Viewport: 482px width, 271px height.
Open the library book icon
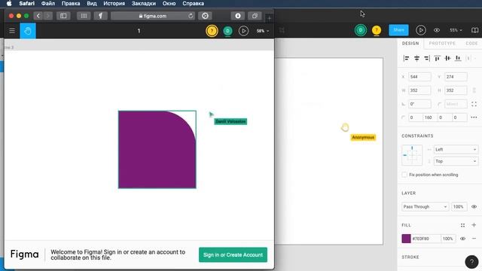click(474, 30)
